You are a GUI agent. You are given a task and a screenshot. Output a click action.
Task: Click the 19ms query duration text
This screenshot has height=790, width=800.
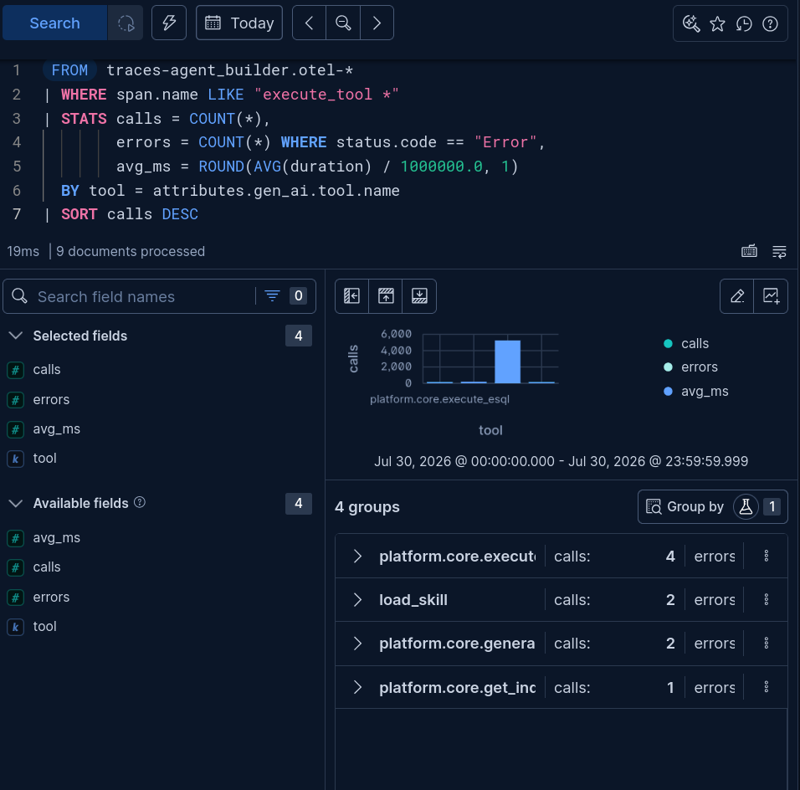23,252
